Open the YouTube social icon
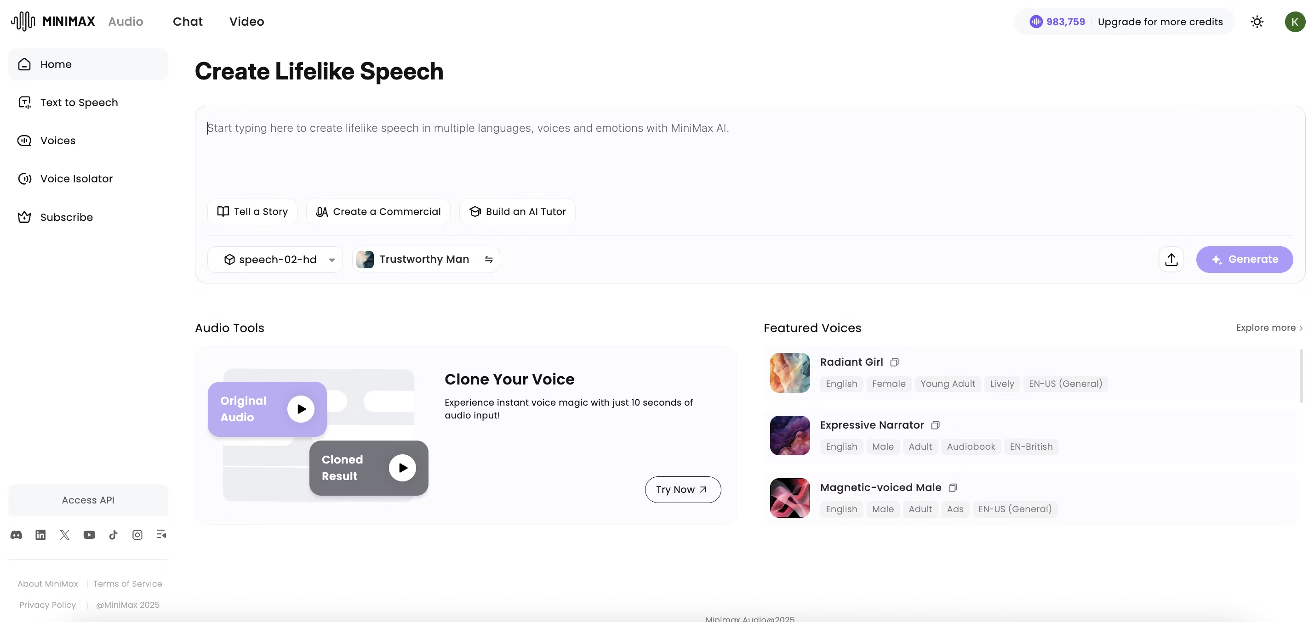The width and height of the screenshot is (1314, 622). (89, 535)
